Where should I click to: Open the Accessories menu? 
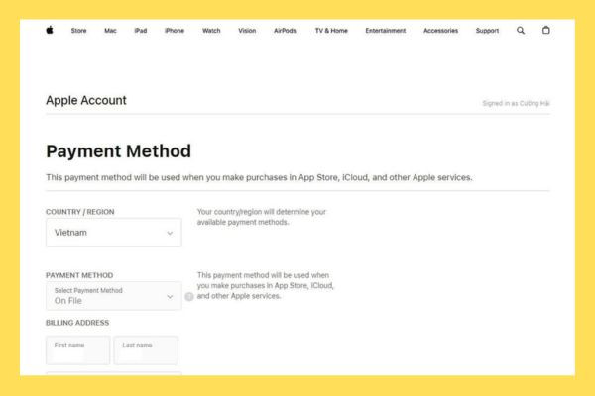[x=440, y=31]
